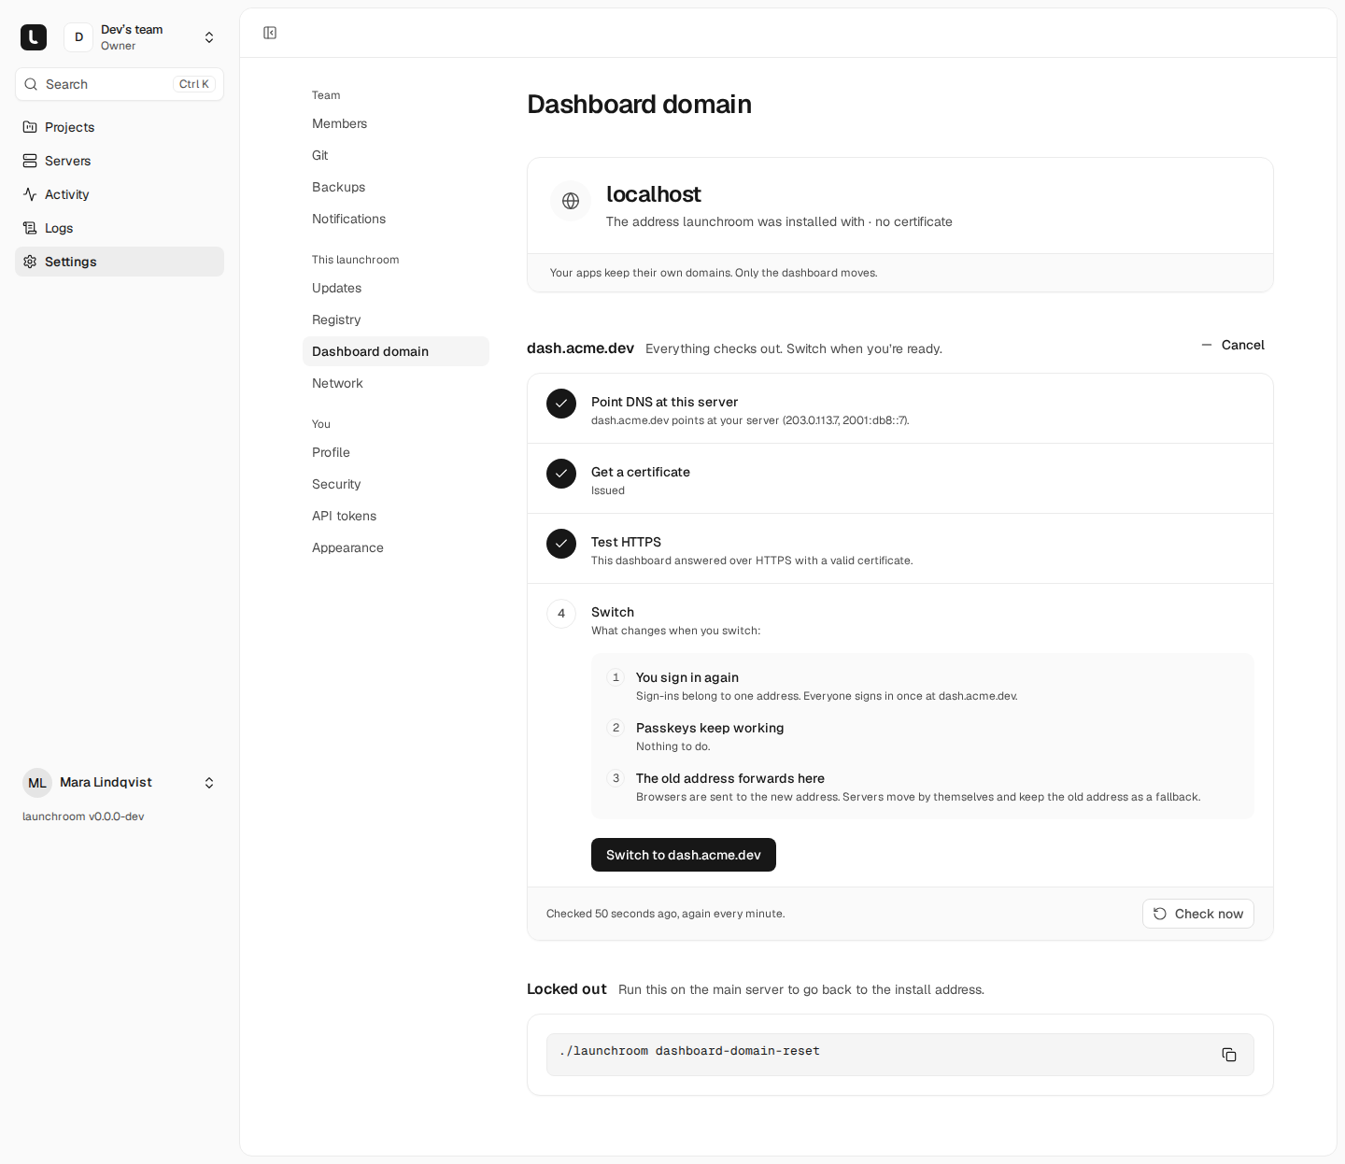Open the Activity page

click(x=120, y=194)
